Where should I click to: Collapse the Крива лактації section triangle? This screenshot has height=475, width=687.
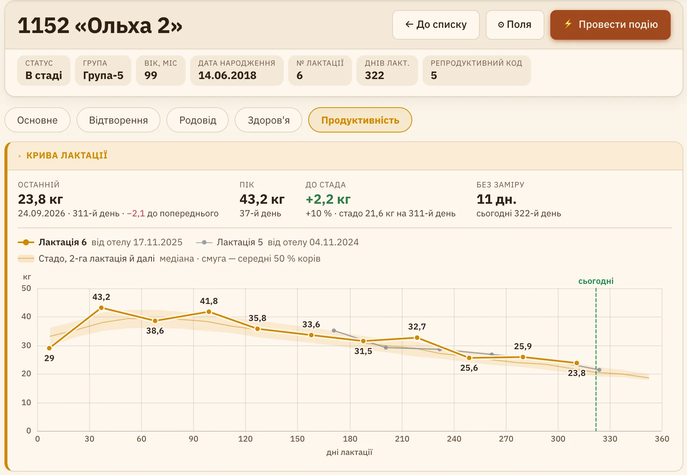click(20, 156)
